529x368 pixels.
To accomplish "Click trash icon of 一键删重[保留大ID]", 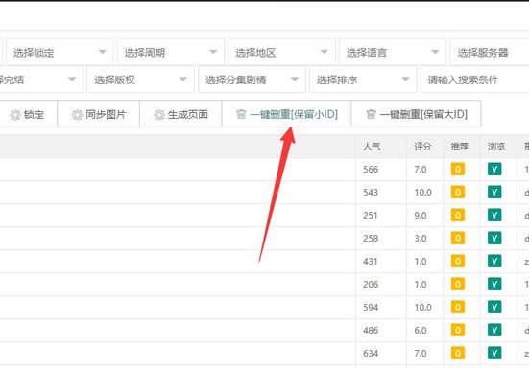I will (x=371, y=114).
